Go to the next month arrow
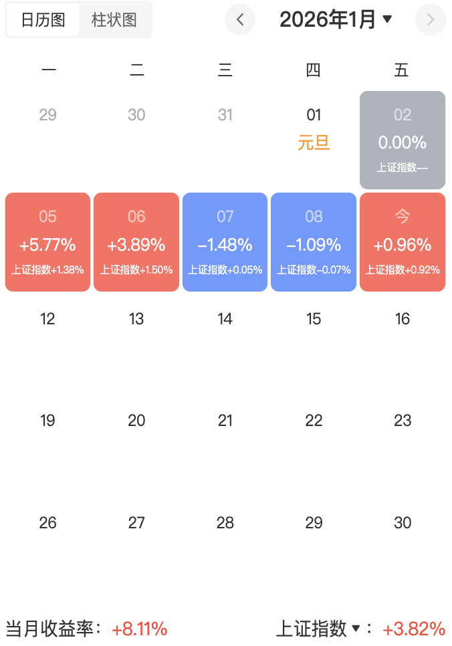This screenshot has width=452, height=646. 430,20
